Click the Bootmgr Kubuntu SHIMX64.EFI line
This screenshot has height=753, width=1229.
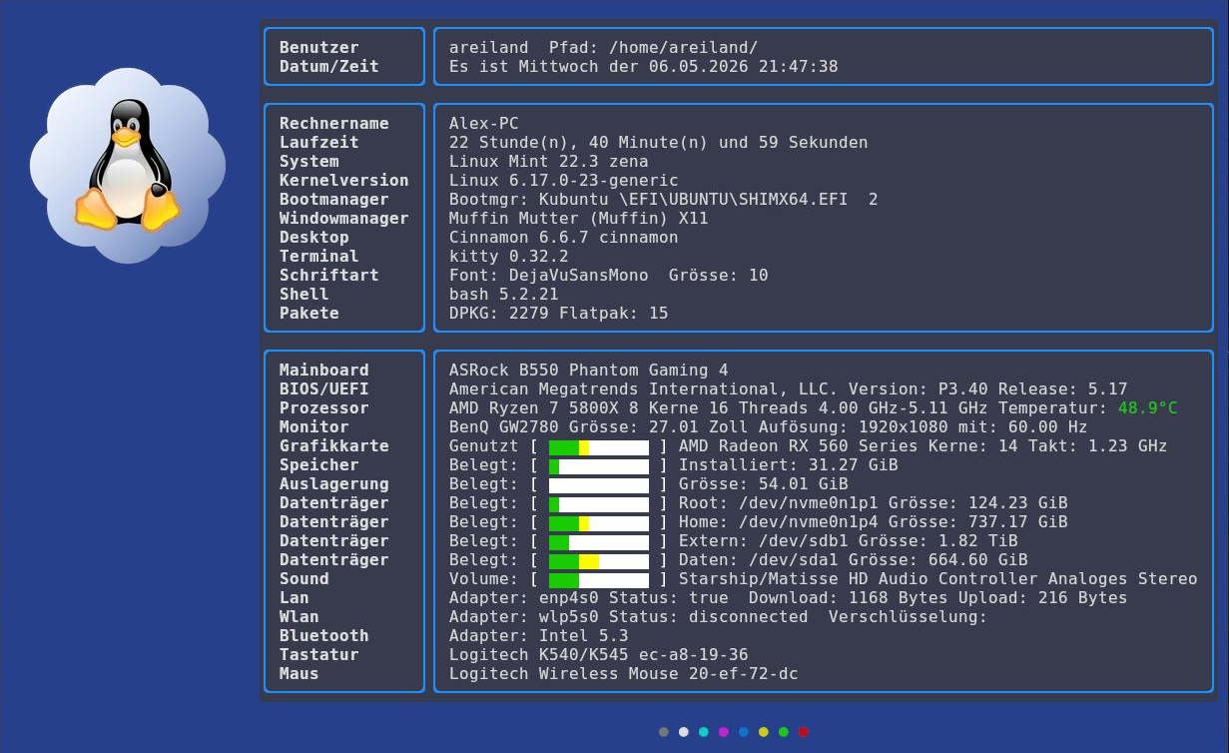664,199
